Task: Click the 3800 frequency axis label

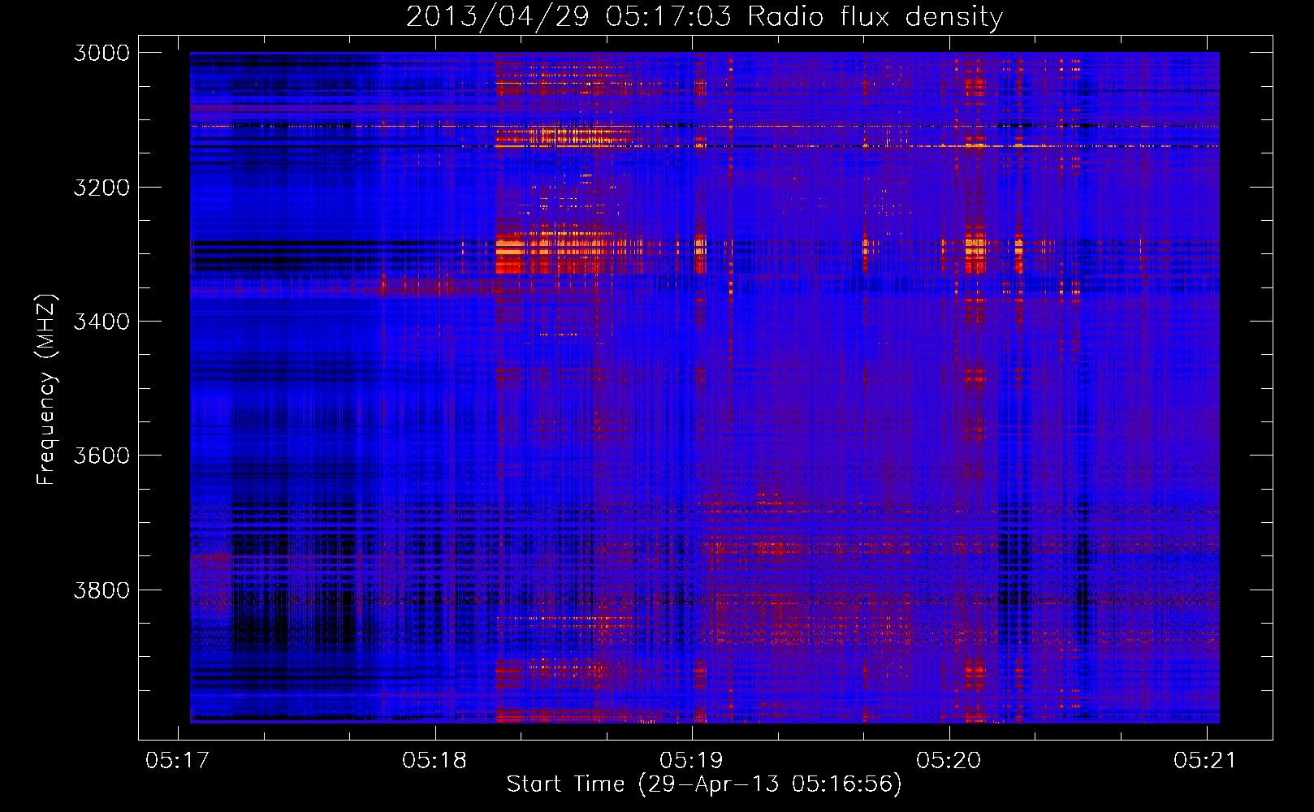Action: 102,590
